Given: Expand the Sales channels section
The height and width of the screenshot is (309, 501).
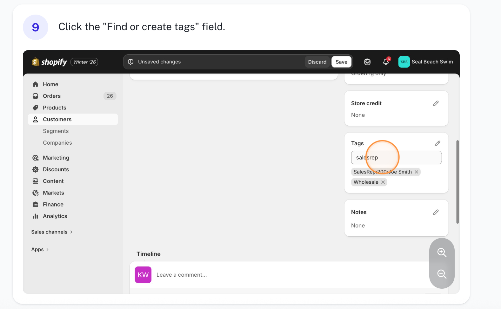Looking at the screenshot, I should click(x=52, y=232).
